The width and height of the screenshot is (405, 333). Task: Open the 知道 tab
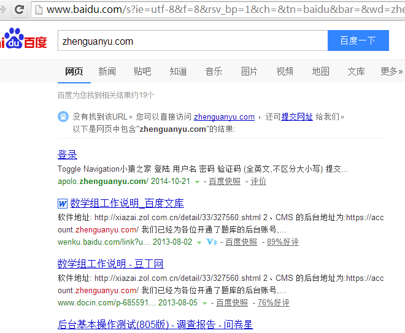178,71
